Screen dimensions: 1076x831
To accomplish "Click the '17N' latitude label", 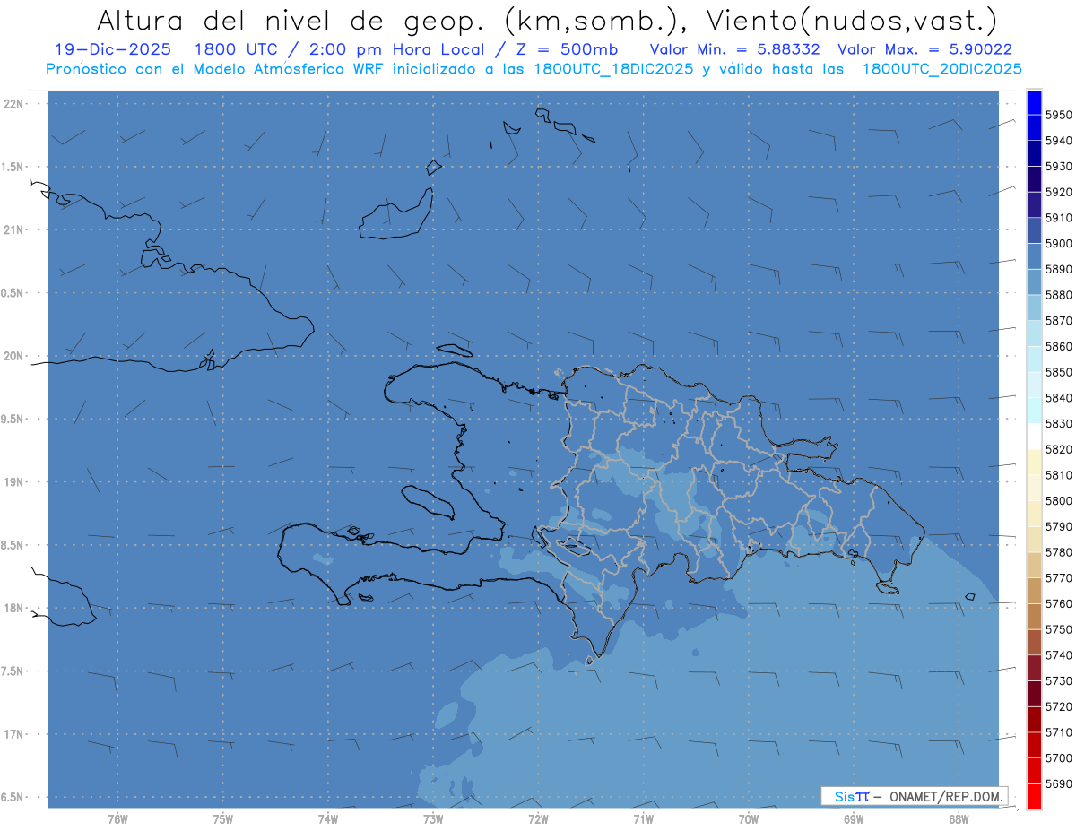I will pos(13,734).
